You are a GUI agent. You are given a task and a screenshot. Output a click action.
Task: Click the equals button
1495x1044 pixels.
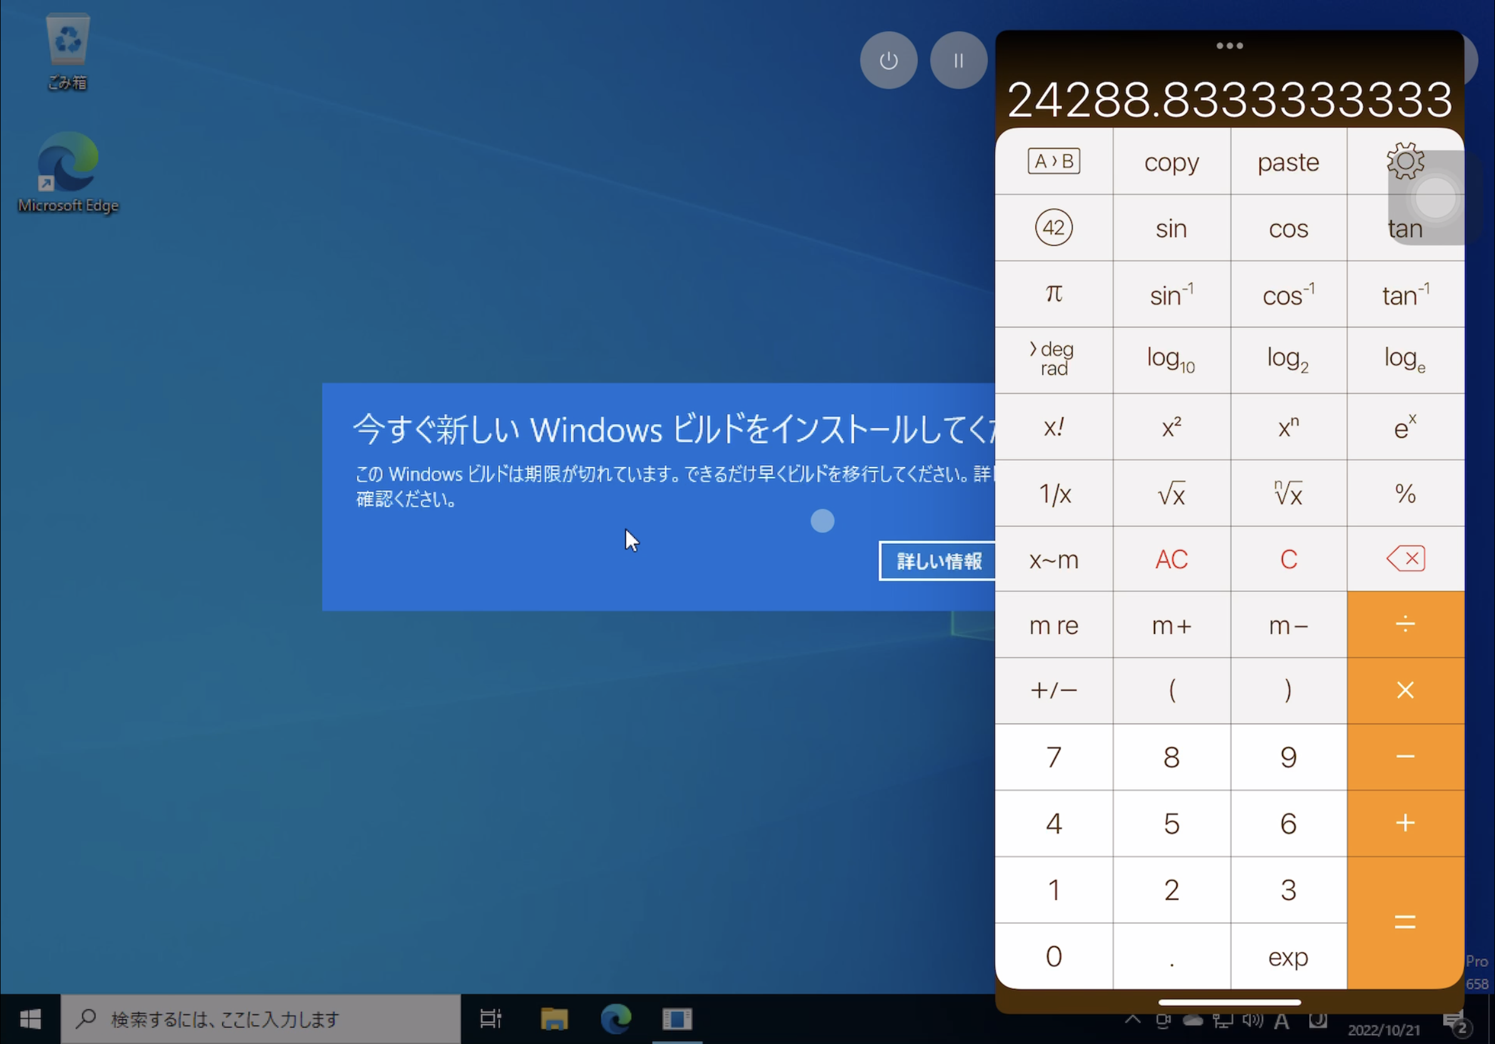1405,923
